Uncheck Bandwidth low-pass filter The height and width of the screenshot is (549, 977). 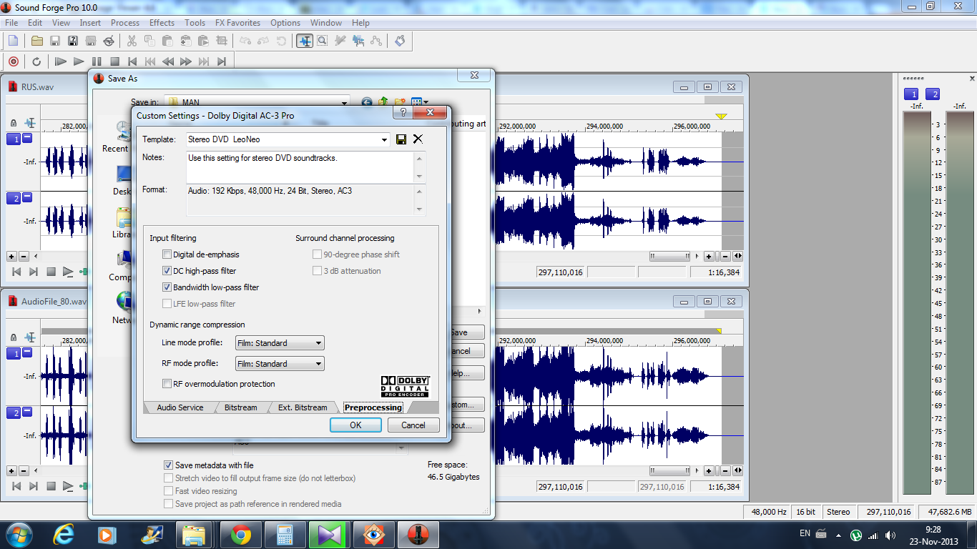tap(167, 287)
